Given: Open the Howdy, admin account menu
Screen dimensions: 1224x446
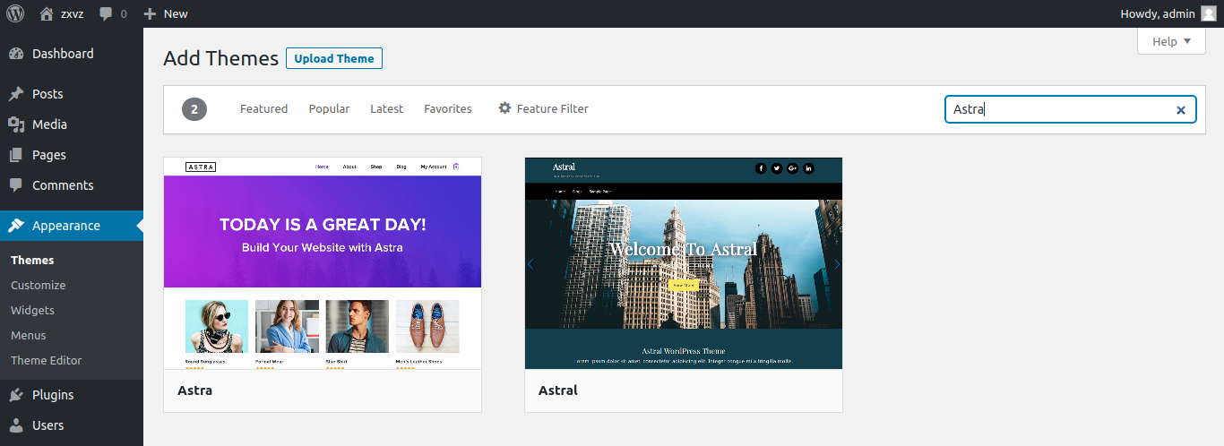Looking at the screenshot, I should pyautogui.click(x=1168, y=13).
